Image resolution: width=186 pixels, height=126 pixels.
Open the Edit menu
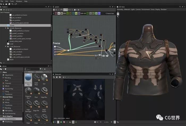pos(7,1)
